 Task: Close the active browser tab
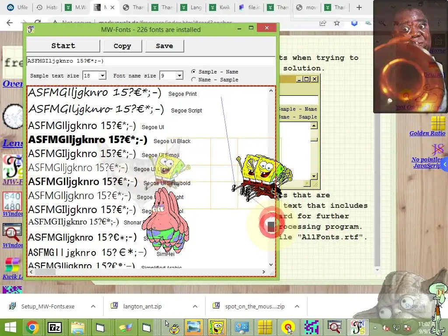[112, 7]
